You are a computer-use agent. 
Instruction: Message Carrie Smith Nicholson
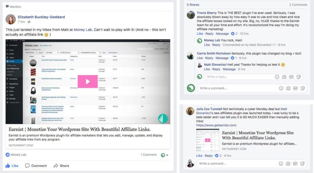[222, 58]
